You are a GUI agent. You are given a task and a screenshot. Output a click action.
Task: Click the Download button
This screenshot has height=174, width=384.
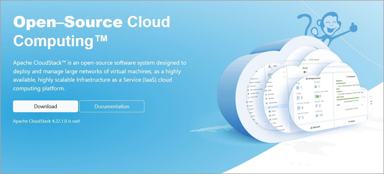[46, 106]
